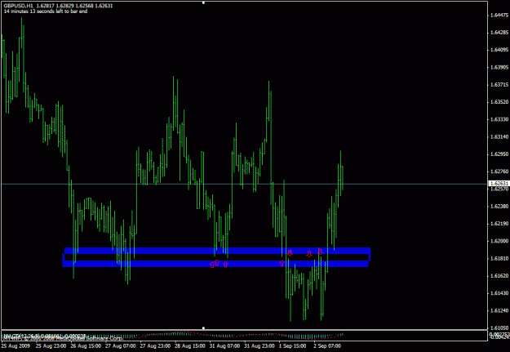Click the 1.61050 price axis label
The image size is (510, 352).
click(x=499, y=327)
